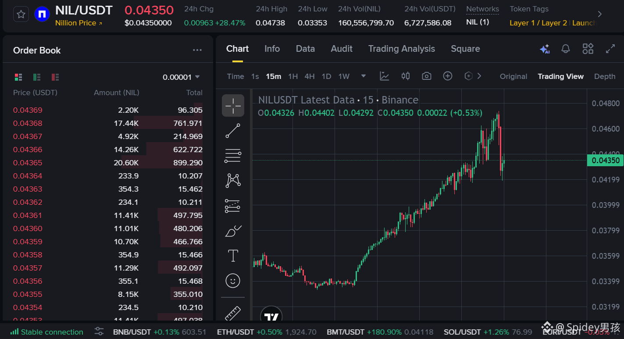Open SOL/USDT from the ticker bar

coord(488,332)
